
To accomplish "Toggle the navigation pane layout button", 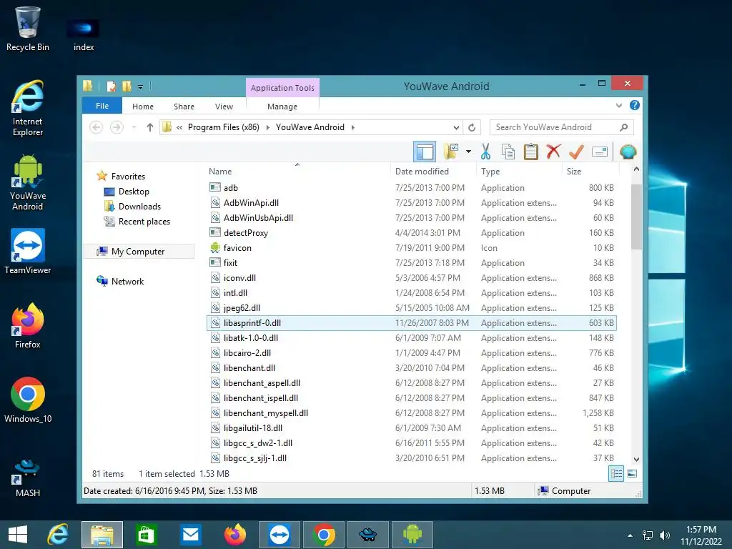I will 425,152.
